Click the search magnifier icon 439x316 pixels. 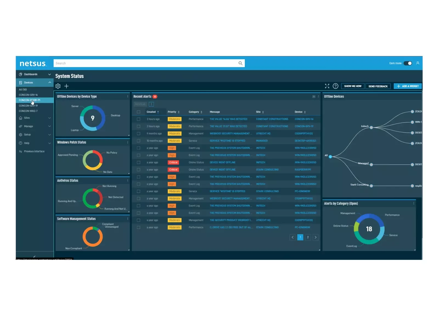(x=240, y=63)
